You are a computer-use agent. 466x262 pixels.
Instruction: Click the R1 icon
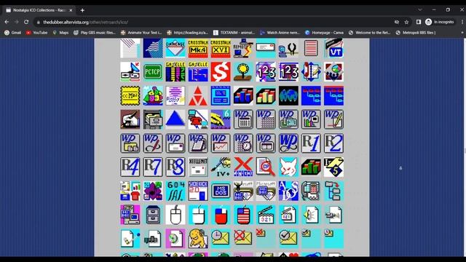(311, 143)
